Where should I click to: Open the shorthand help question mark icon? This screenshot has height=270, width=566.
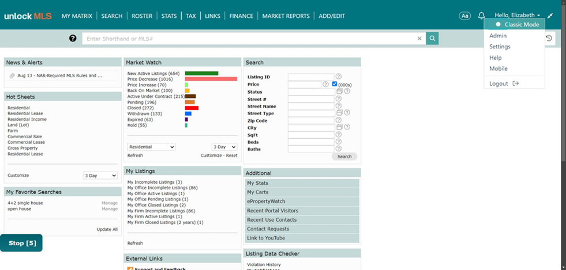(x=73, y=38)
